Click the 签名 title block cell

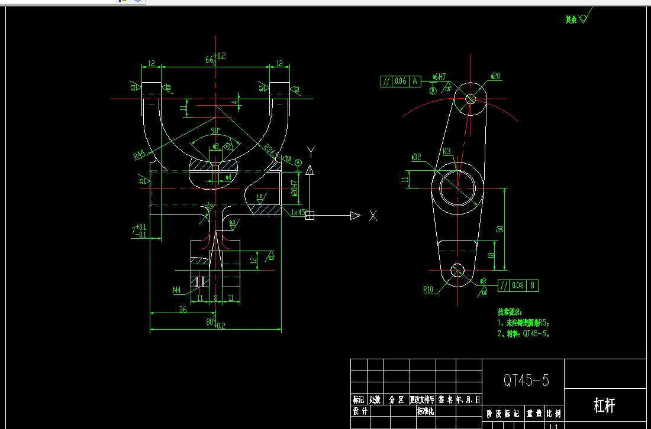[446, 400]
